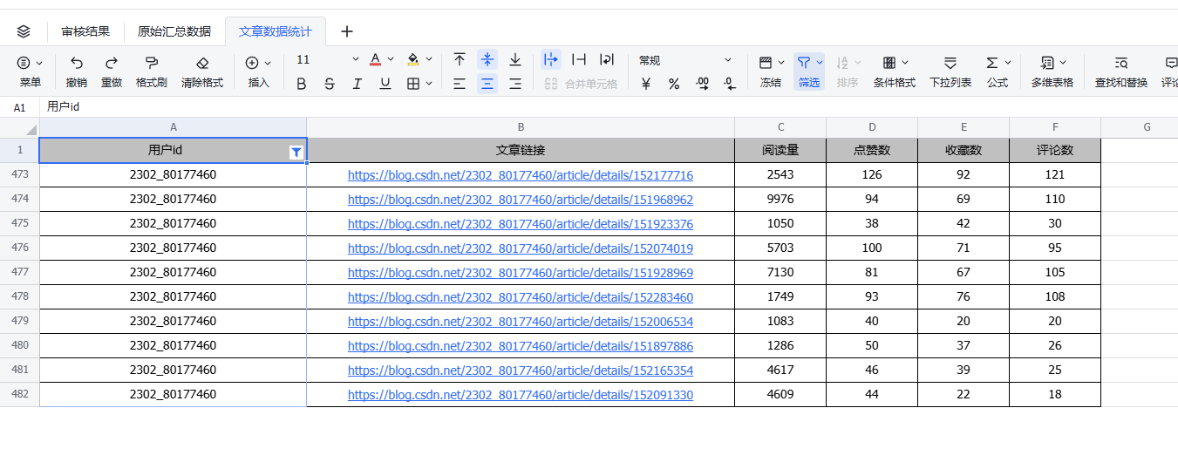The width and height of the screenshot is (1178, 476).
Task: Open the font size 11 dropdown
Action: 327,60
